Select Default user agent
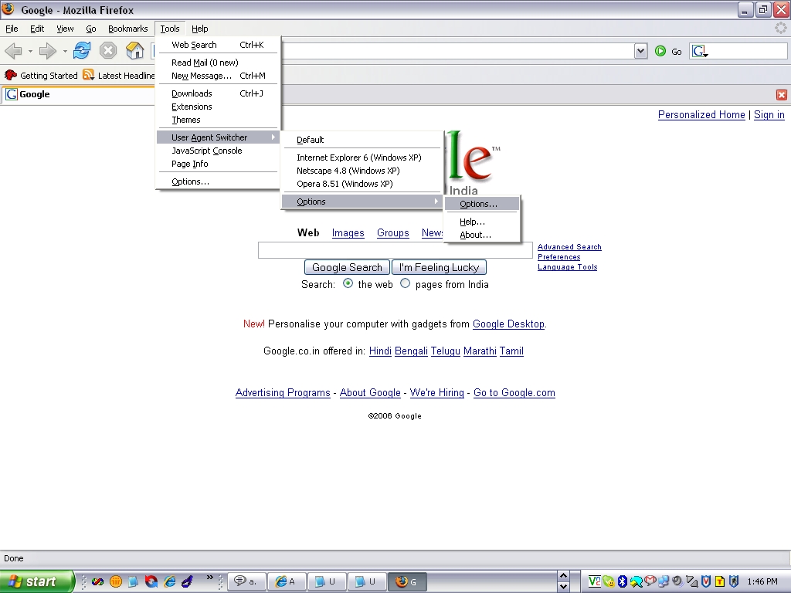Image resolution: width=791 pixels, height=593 pixels. (362, 140)
